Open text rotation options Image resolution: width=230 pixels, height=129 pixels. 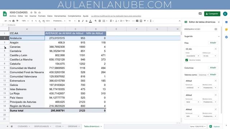[128, 21]
